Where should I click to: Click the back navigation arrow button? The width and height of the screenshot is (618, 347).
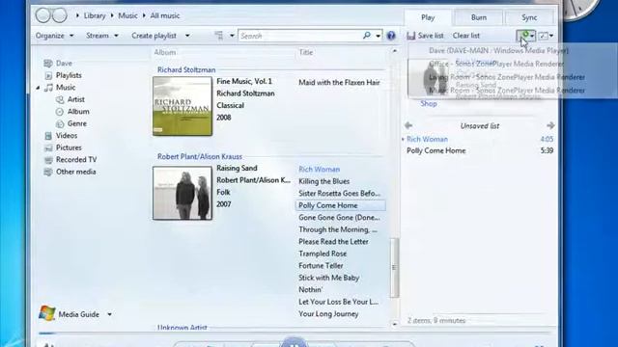[42, 15]
